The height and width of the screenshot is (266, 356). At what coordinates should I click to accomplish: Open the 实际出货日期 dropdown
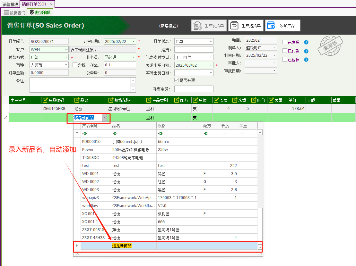click(211, 73)
